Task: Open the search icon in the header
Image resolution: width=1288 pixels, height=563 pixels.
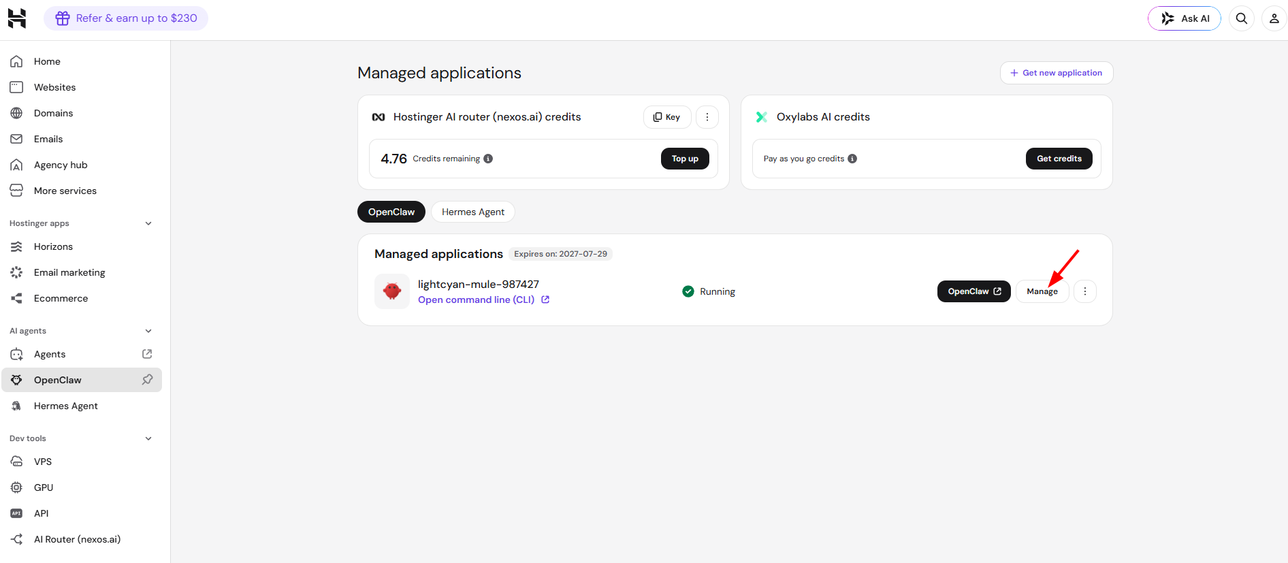Action: [x=1242, y=18]
